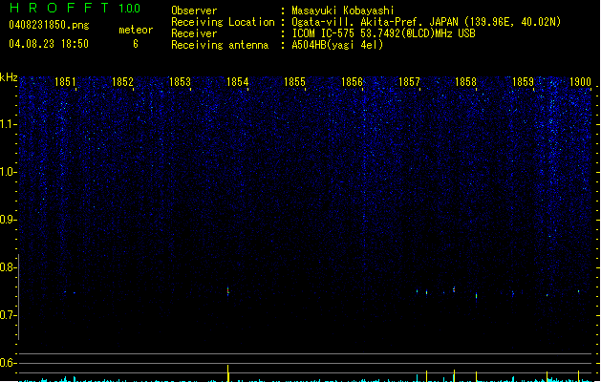601x382 pixels.
Task: Click the meteor label
Action: (x=136, y=30)
